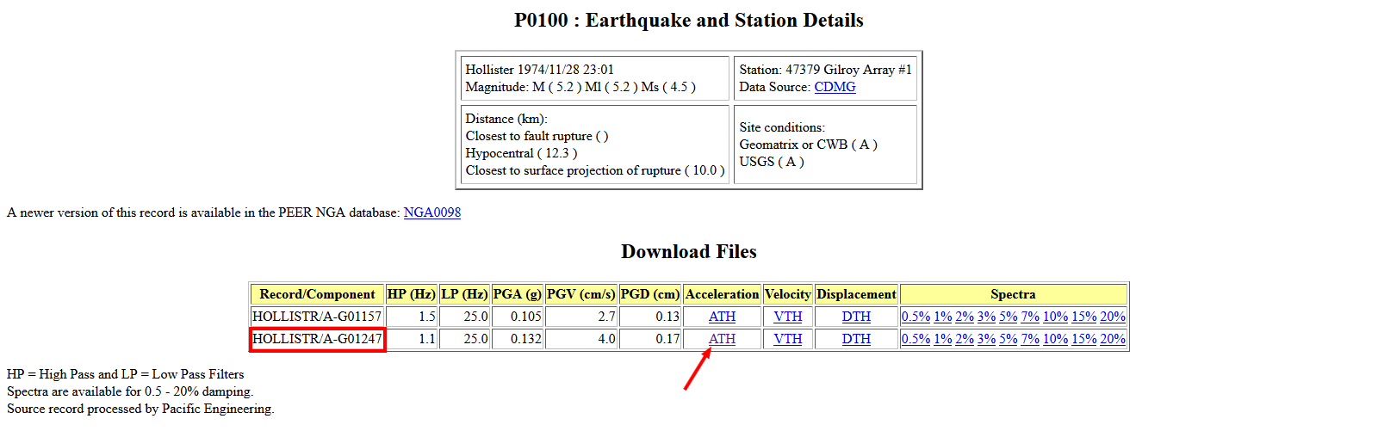The image size is (1378, 431).
Task: Click 3% spectra link for HOLLISTR/A-G01157
Action: (x=986, y=317)
